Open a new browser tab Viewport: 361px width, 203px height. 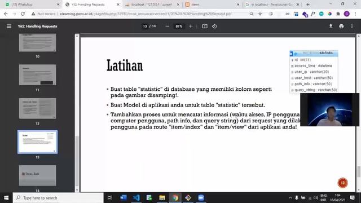point(308,5)
